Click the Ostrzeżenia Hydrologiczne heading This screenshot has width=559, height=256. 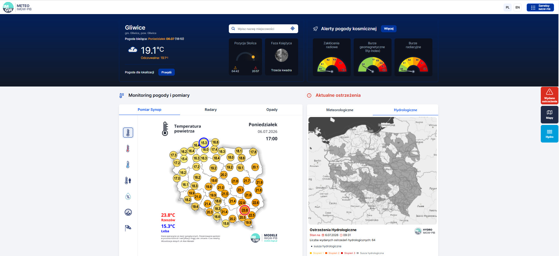pyautogui.click(x=333, y=230)
